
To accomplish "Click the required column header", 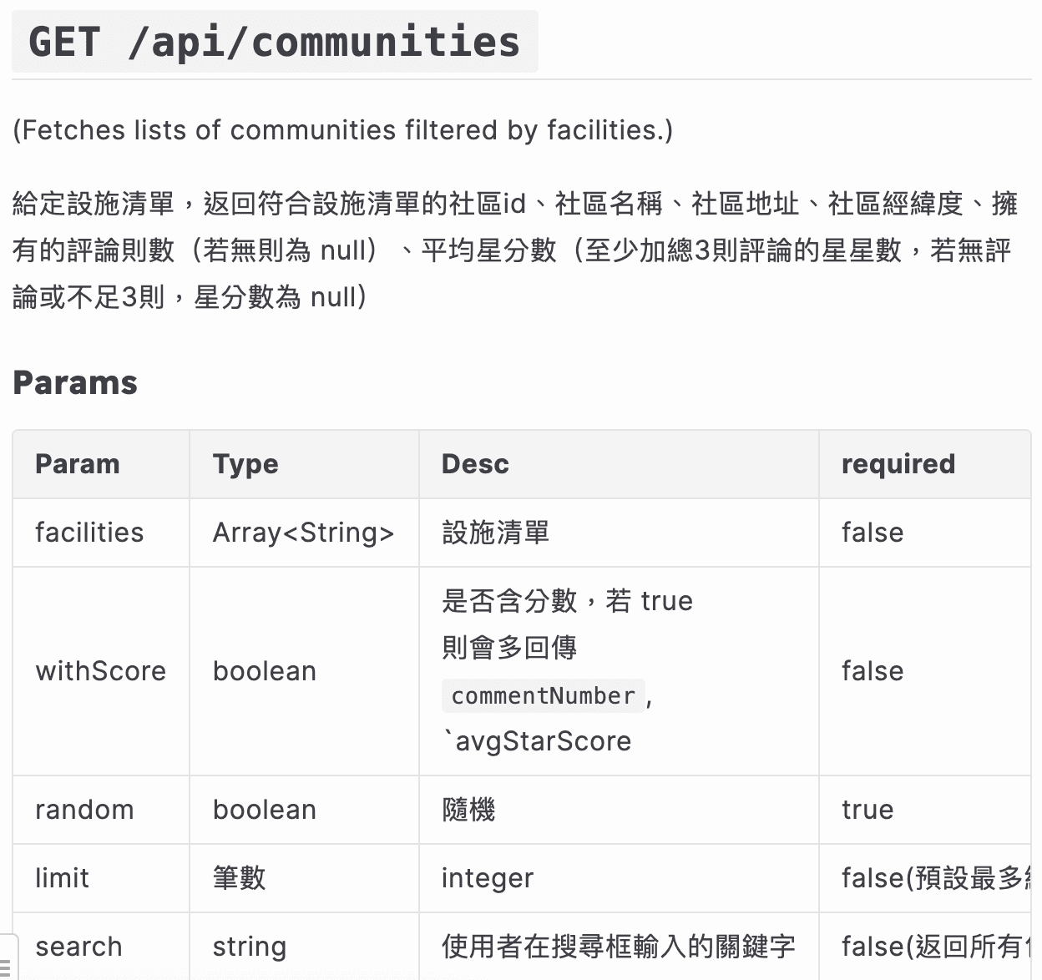I will coord(898,464).
